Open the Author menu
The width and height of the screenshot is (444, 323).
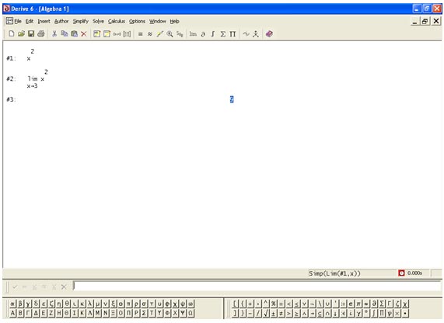(61, 21)
